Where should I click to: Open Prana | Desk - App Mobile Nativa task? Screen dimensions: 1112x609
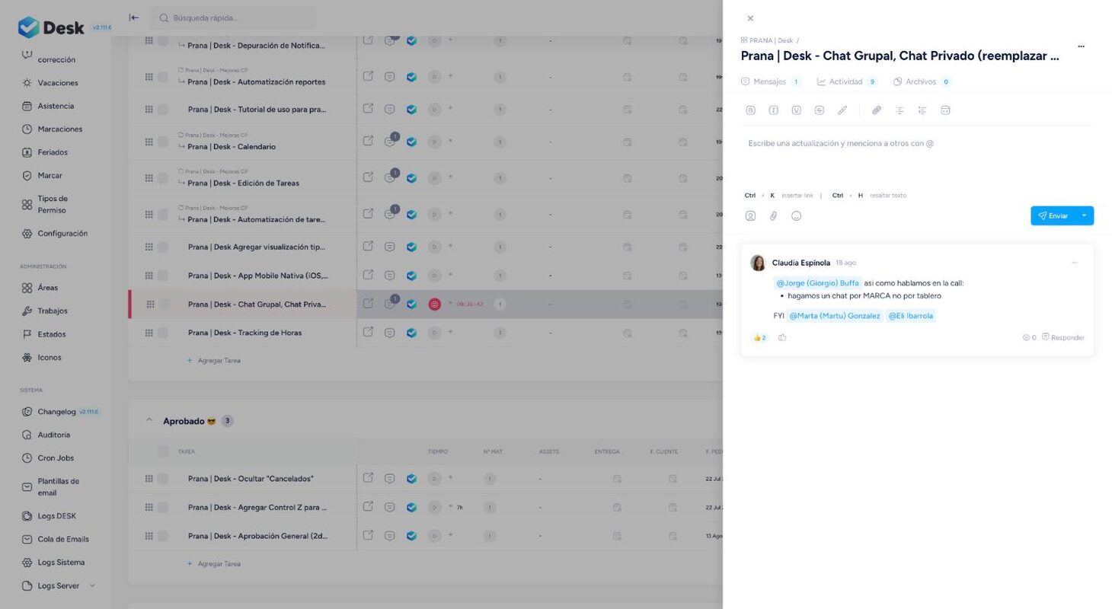coord(258,276)
